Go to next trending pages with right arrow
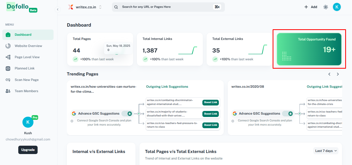 tap(338, 74)
